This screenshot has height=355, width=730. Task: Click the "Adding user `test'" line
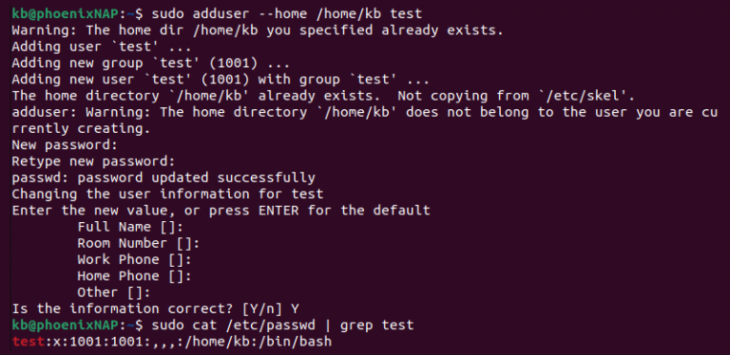[102, 47]
